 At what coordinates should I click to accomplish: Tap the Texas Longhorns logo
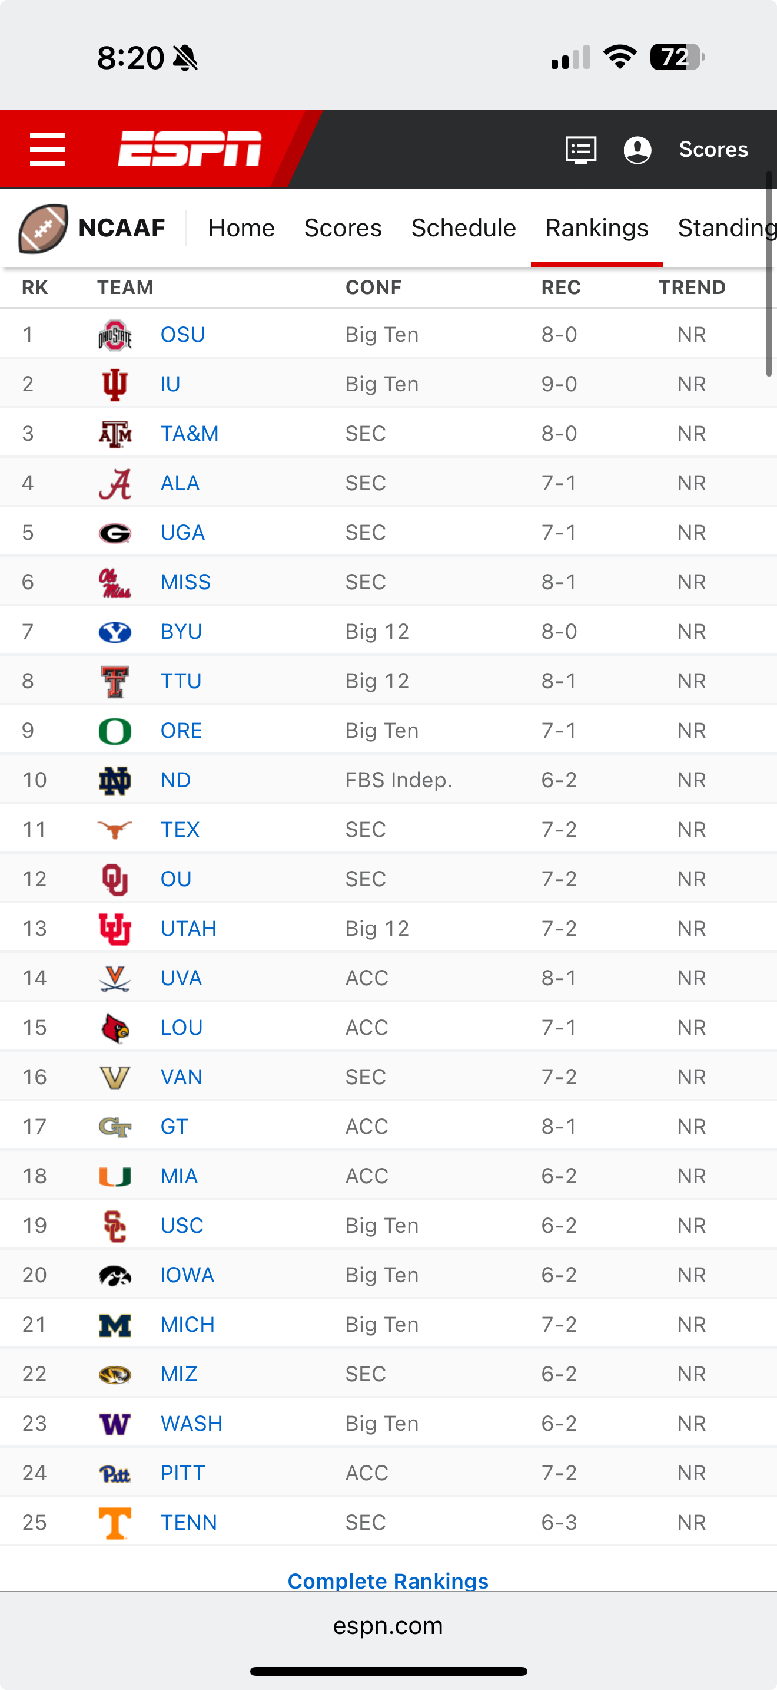pyautogui.click(x=115, y=830)
